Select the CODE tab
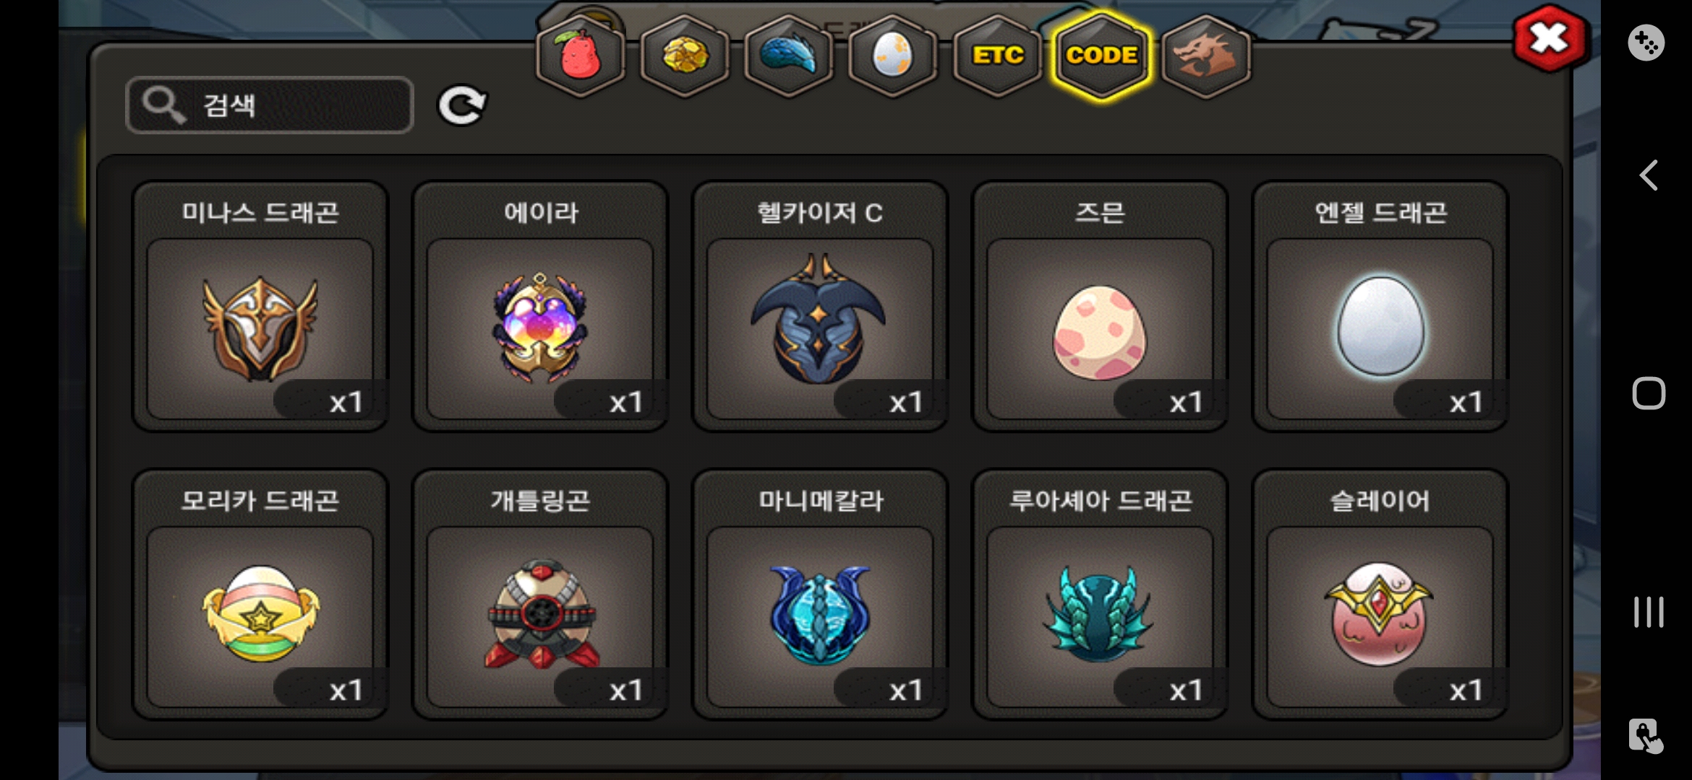The width and height of the screenshot is (1692, 780). click(1101, 56)
